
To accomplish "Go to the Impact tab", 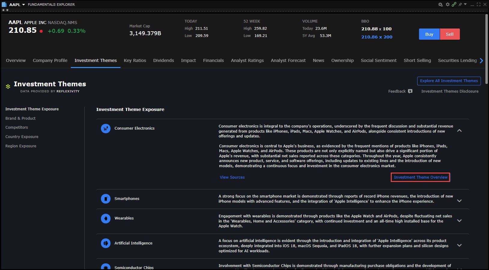I will point(188,60).
